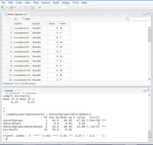153x145 pixels.
Task: Click the data viewer scroll up arrow
Action: (150, 27)
